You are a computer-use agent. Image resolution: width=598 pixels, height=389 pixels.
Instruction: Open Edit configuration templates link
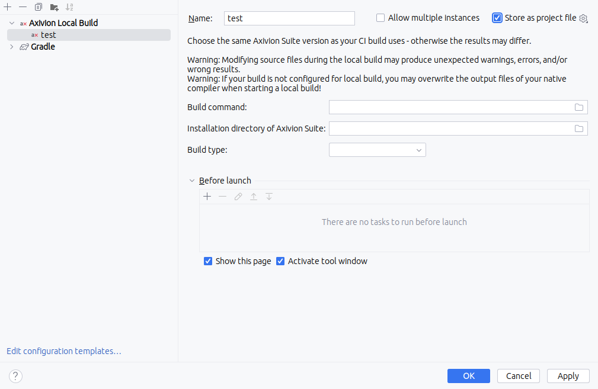click(x=63, y=351)
